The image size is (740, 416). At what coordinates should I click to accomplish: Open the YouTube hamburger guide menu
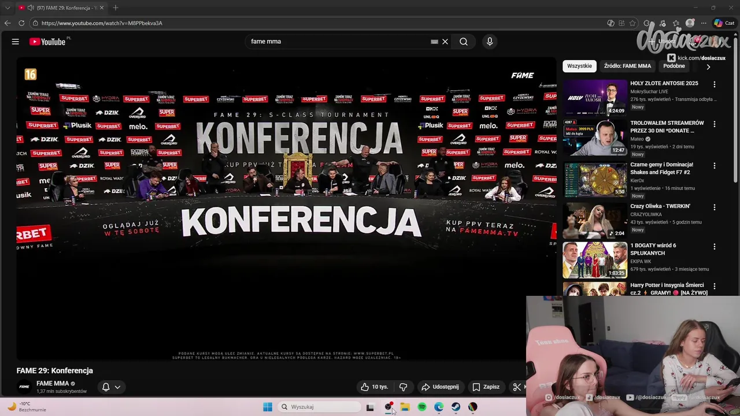16,42
